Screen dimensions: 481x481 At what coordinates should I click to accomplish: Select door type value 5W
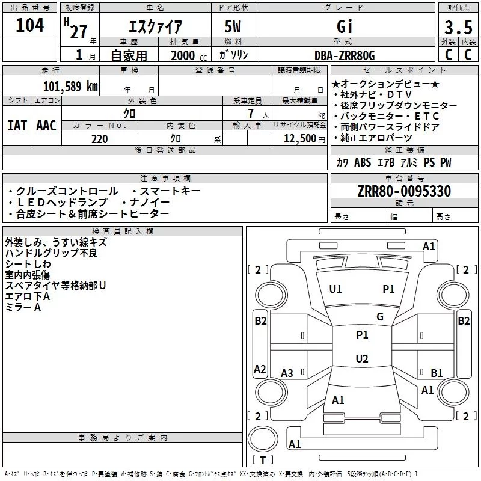[x=233, y=26]
